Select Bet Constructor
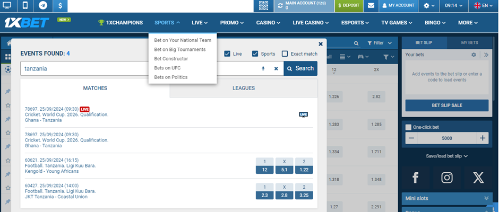 pyautogui.click(x=171, y=58)
